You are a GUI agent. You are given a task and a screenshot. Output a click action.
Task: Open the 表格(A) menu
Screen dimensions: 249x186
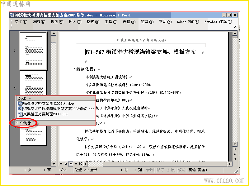point(129,22)
